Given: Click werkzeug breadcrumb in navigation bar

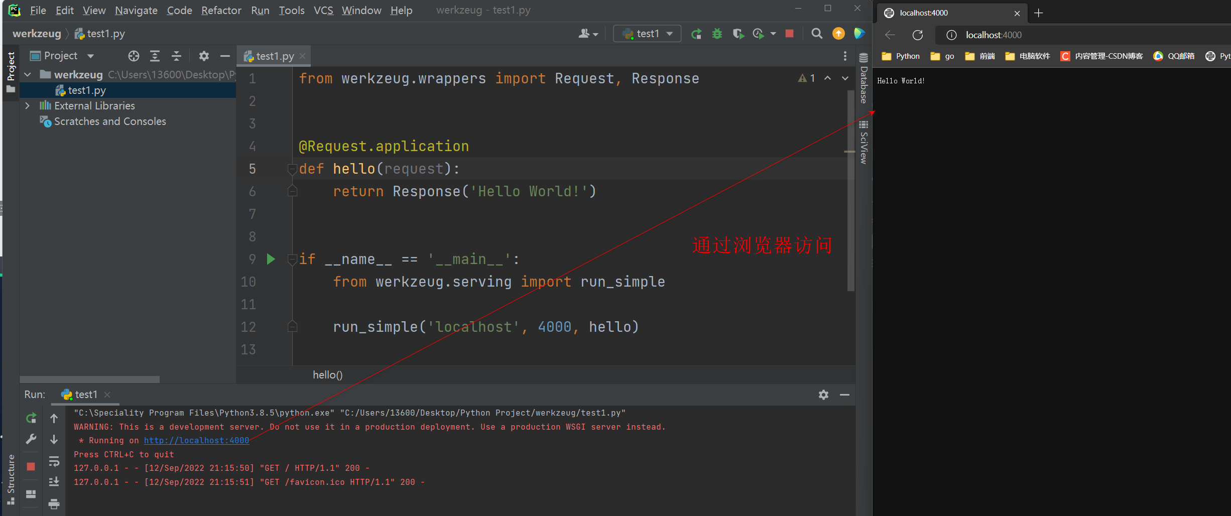Looking at the screenshot, I should click(x=37, y=34).
